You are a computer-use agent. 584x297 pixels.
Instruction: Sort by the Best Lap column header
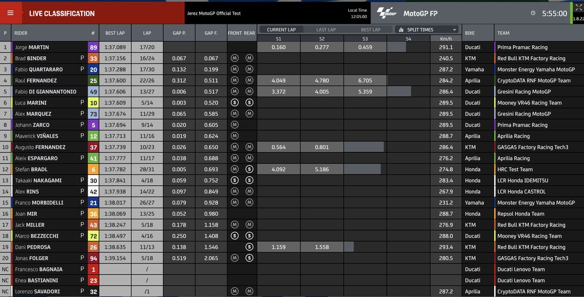pos(115,33)
